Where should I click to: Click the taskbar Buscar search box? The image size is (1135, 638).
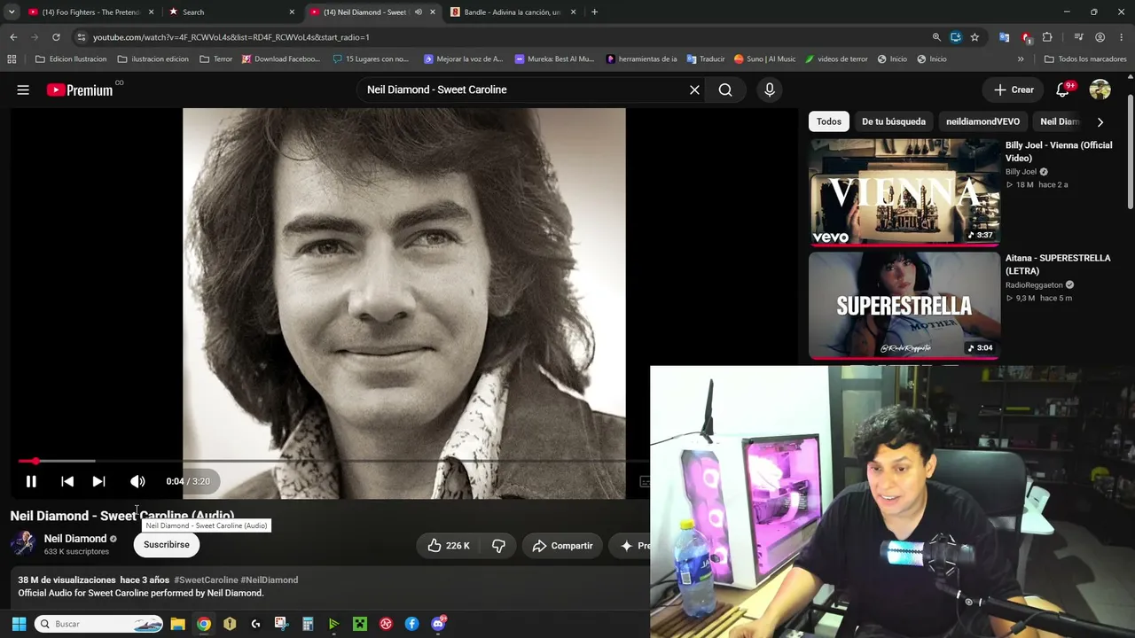(99, 624)
